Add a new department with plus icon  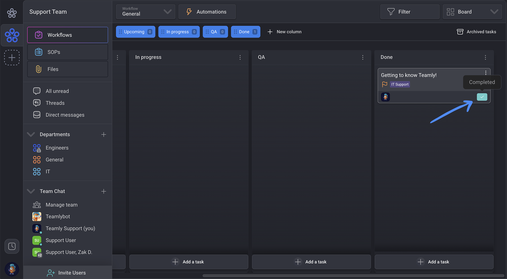(x=104, y=135)
